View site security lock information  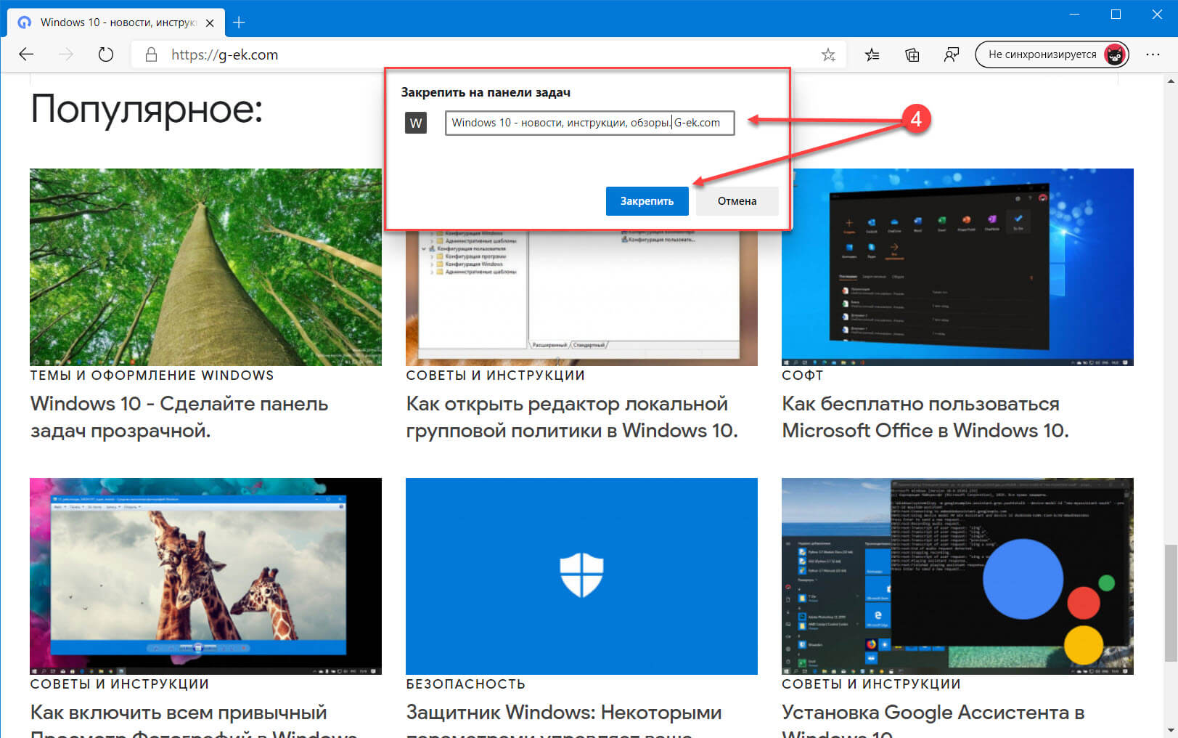[151, 54]
